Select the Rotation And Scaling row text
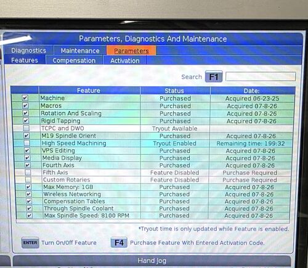The width and height of the screenshot is (308, 268). click(71, 113)
